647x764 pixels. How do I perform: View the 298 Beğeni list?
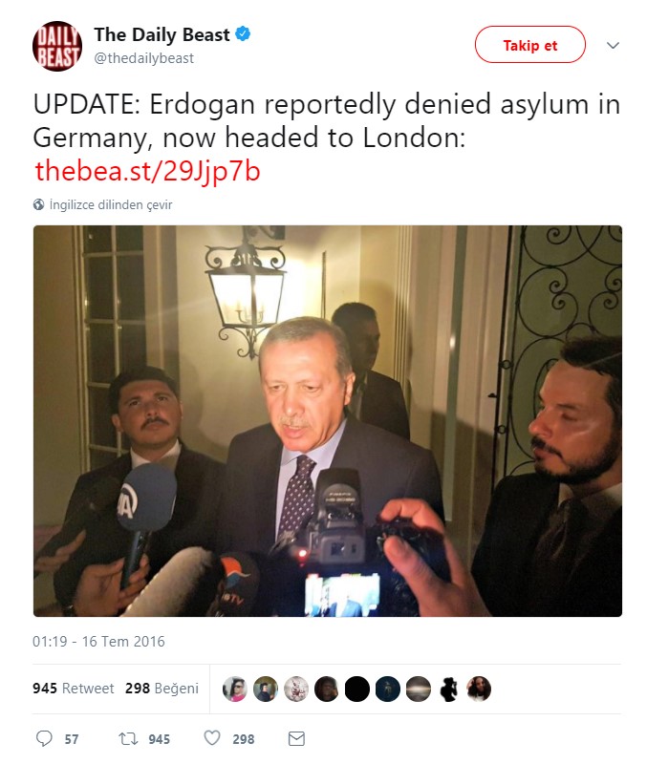pyautogui.click(x=162, y=688)
